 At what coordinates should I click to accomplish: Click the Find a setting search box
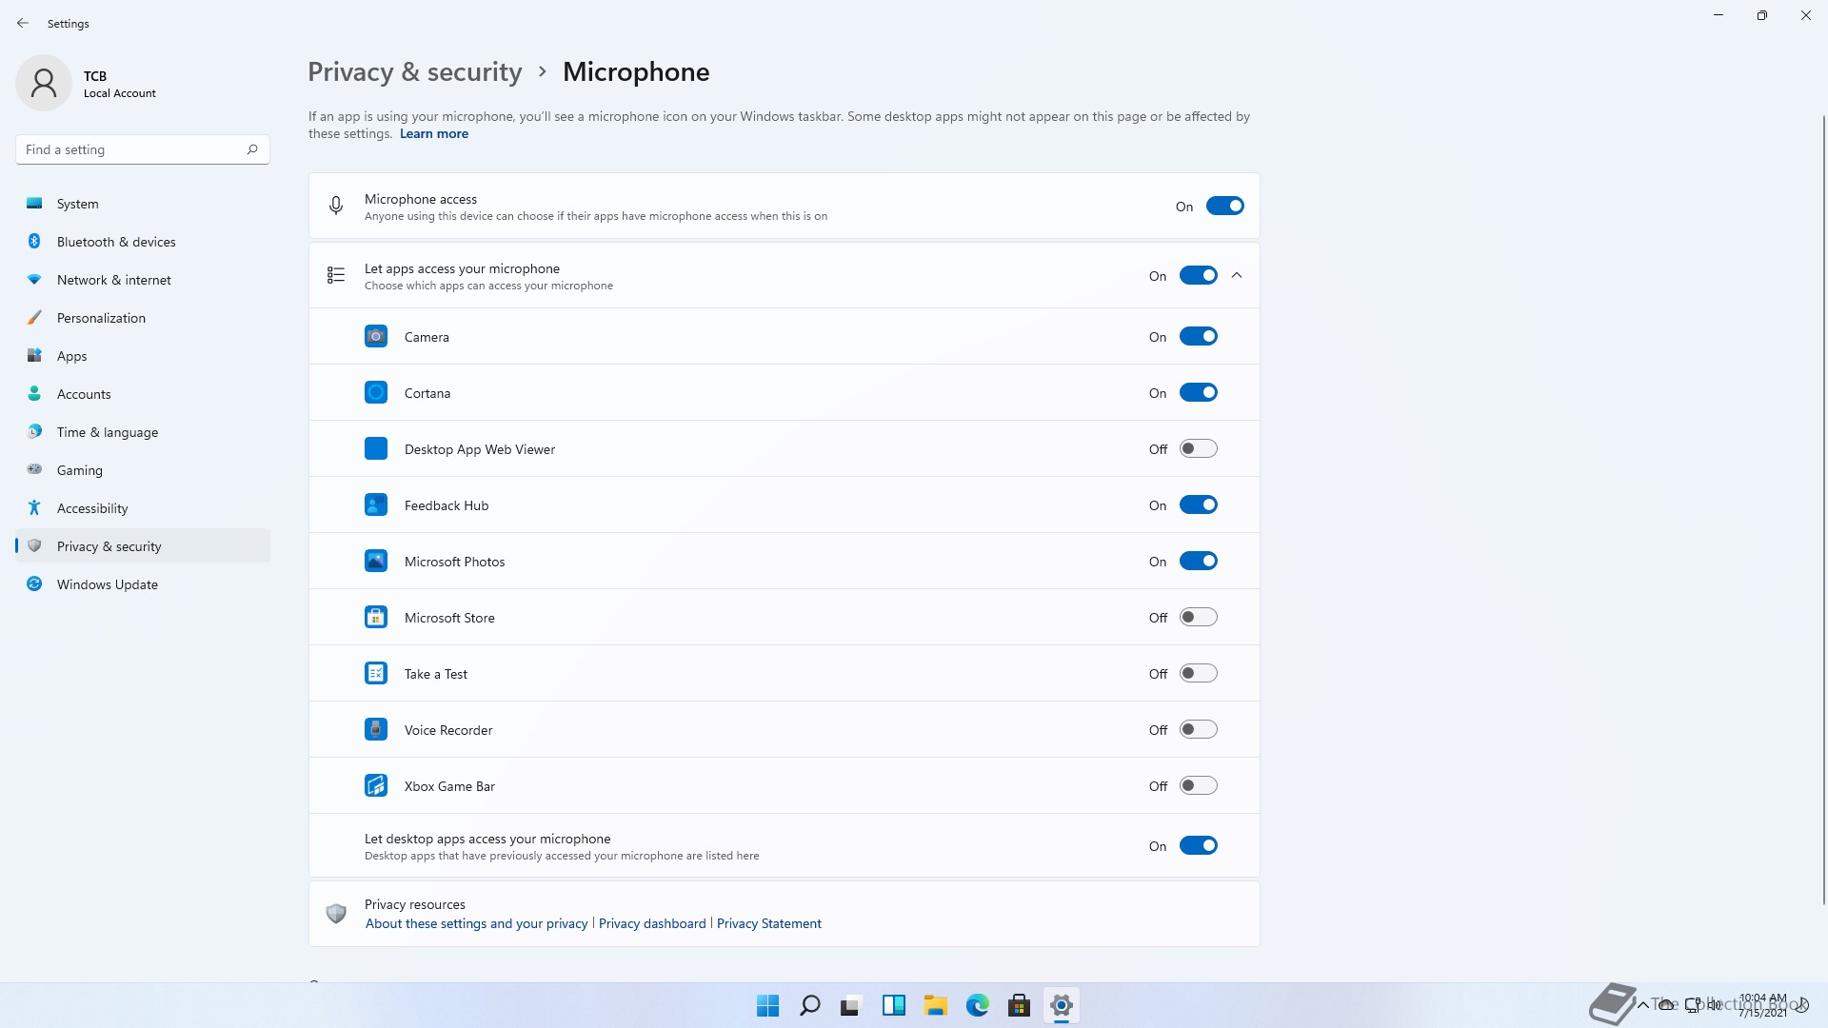pyautogui.click(x=143, y=149)
